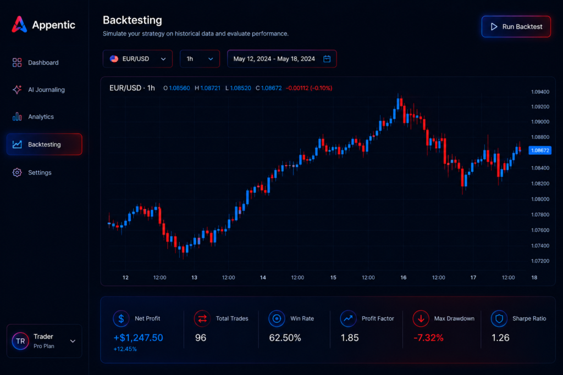This screenshot has width=563, height=375.
Task: Click the Settings gear icon
Action: point(17,172)
